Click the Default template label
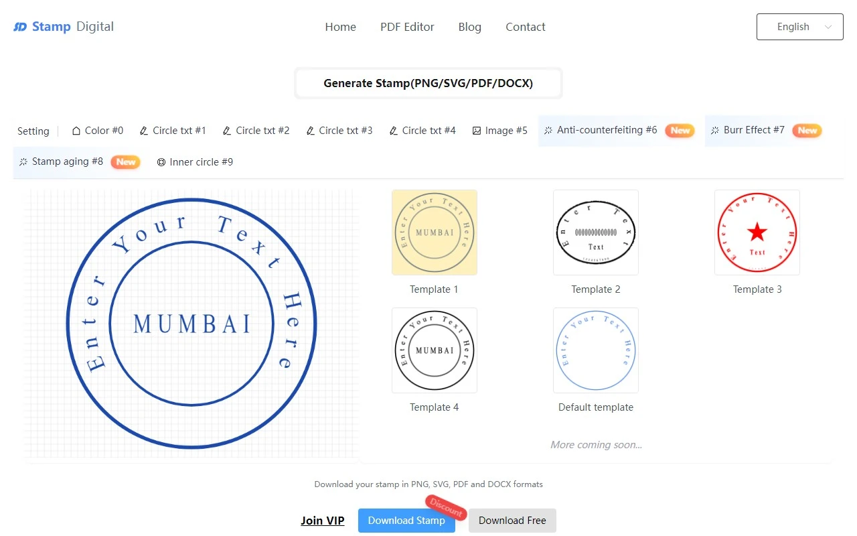Screen dimensions: 857x536 pyautogui.click(x=596, y=407)
